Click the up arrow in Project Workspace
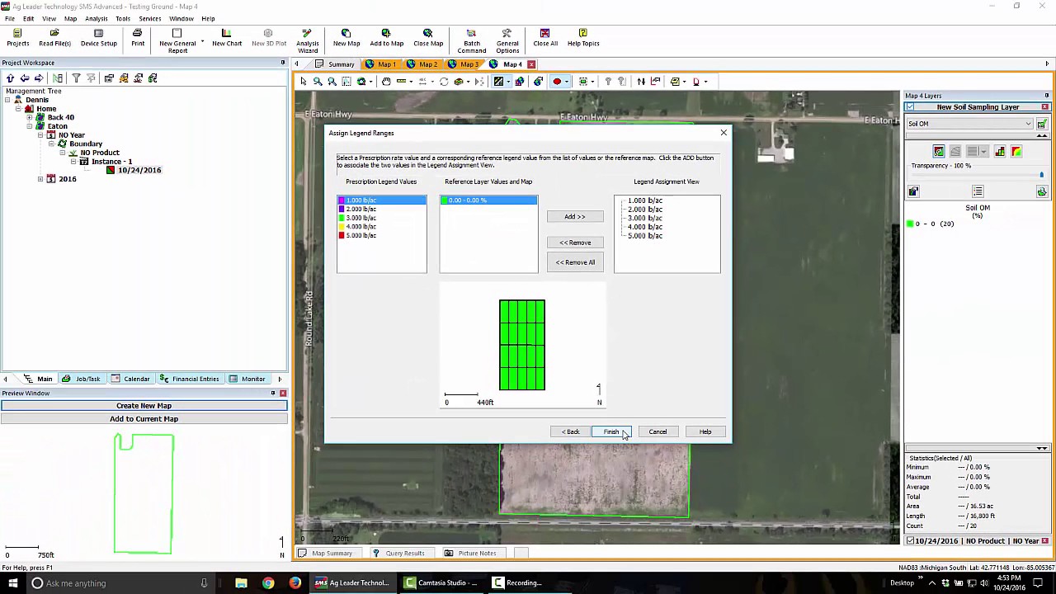Image resolution: width=1056 pixels, height=594 pixels. pos(10,78)
